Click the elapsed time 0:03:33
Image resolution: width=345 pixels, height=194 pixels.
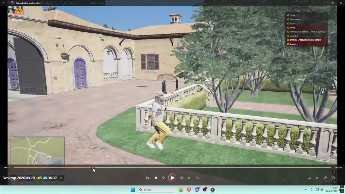click(x=6, y=168)
